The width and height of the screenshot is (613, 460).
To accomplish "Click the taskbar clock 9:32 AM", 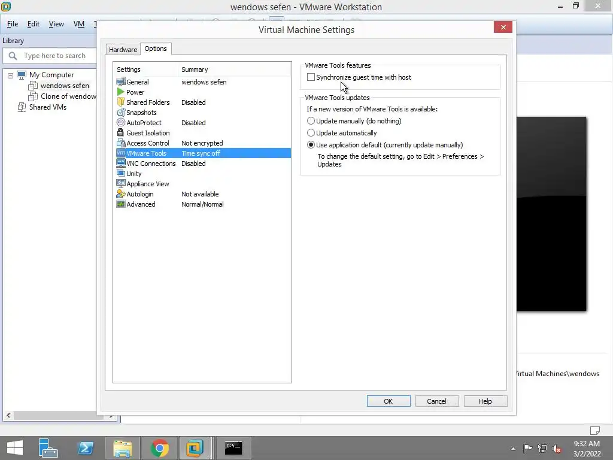I will (587, 444).
